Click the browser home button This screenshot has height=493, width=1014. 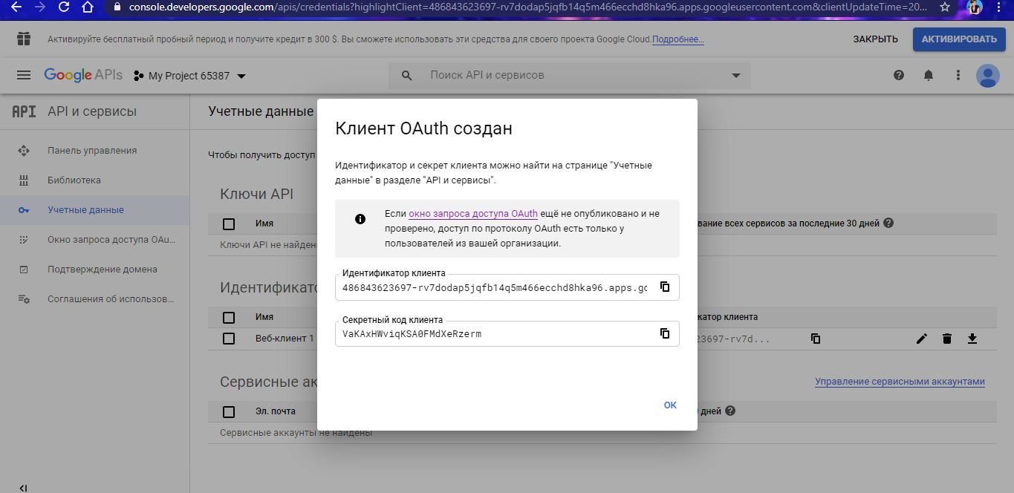point(88,7)
